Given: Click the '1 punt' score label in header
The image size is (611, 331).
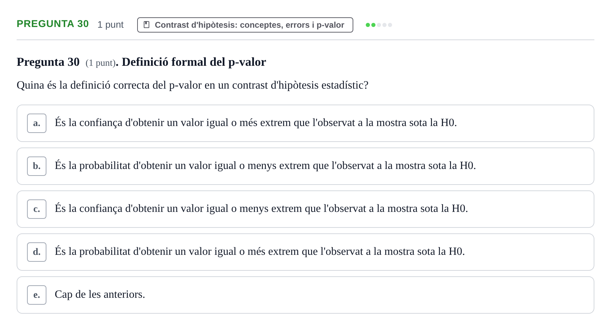Looking at the screenshot, I should pyautogui.click(x=110, y=25).
